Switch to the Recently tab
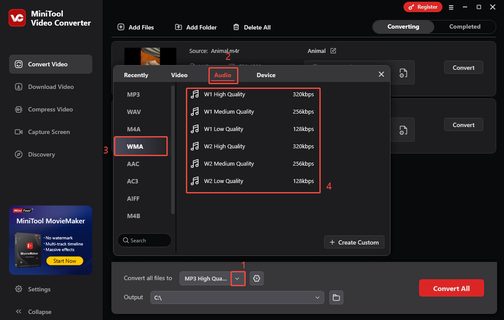The image size is (504, 320). tap(136, 75)
